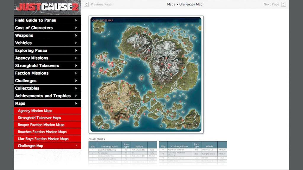The image size is (303, 170).
Task: Open the Exploring Panau section
Action: [x=47, y=50]
